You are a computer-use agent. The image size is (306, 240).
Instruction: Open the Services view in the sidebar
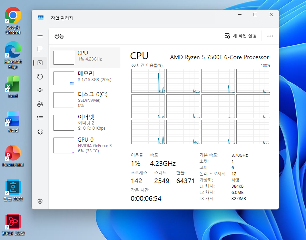(40, 131)
